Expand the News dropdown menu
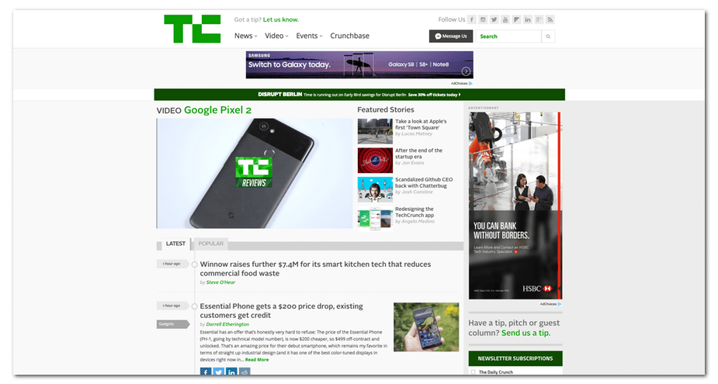Viewport: 718px width, 384px height. pyautogui.click(x=245, y=36)
